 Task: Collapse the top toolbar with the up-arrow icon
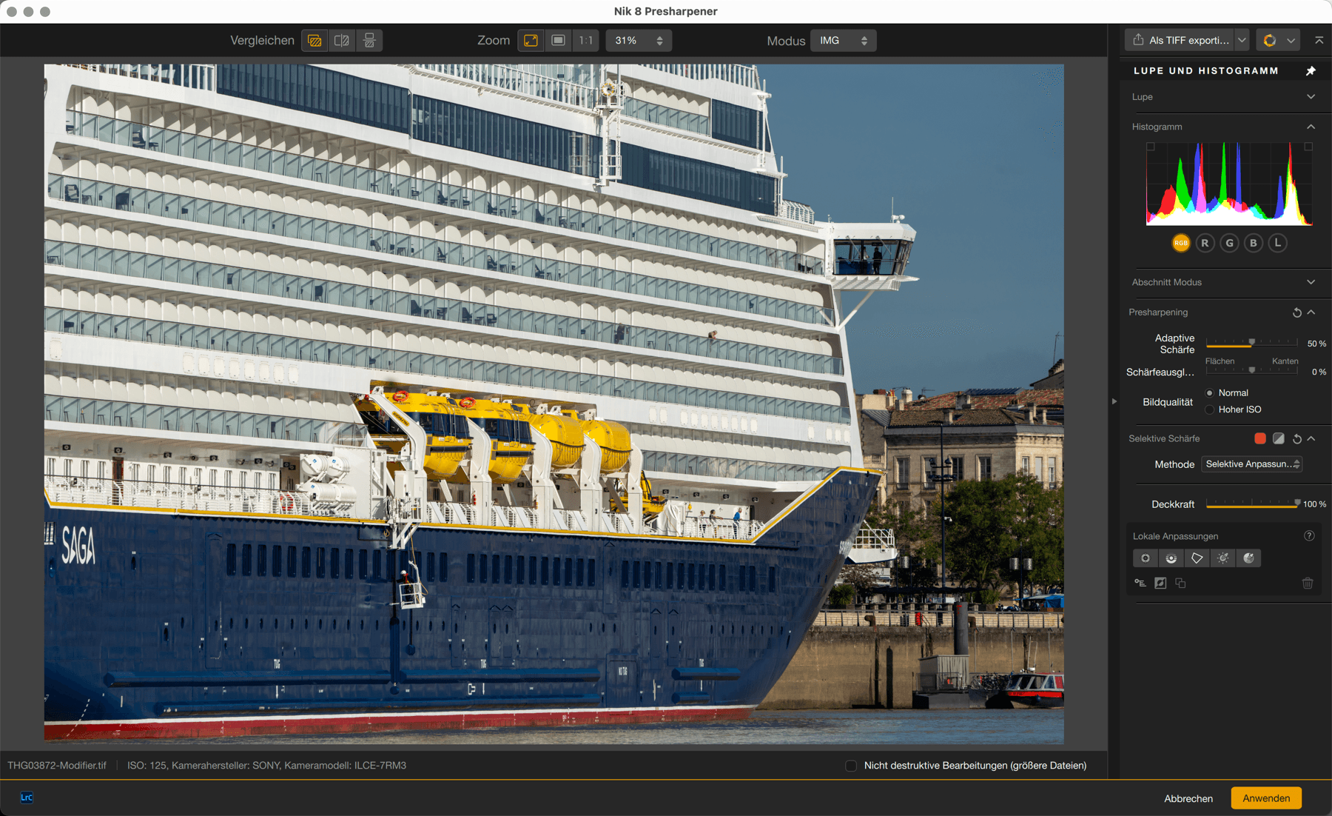[x=1319, y=41]
